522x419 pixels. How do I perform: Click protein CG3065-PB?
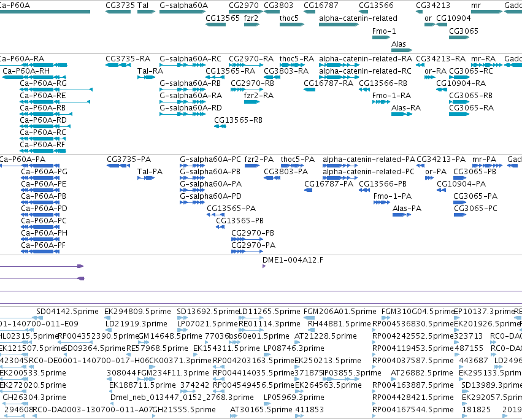pyautogui.click(x=475, y=172)
